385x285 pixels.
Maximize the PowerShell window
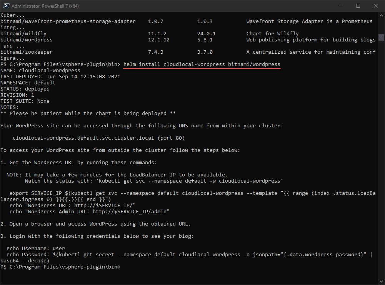pyautogui.click(x=358, y=6)
